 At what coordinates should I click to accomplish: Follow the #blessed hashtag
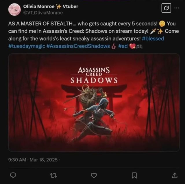[153, 38]
